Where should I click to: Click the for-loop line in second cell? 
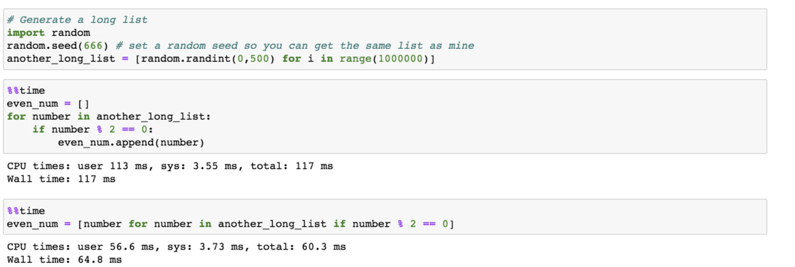point(109,116)
